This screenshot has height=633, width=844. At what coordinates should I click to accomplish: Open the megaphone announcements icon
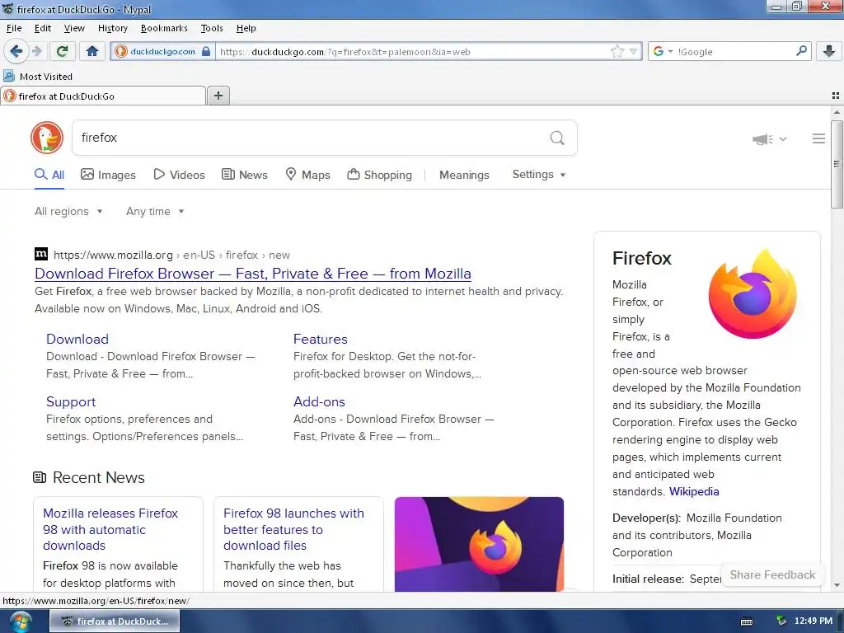[x=762, y=139]
